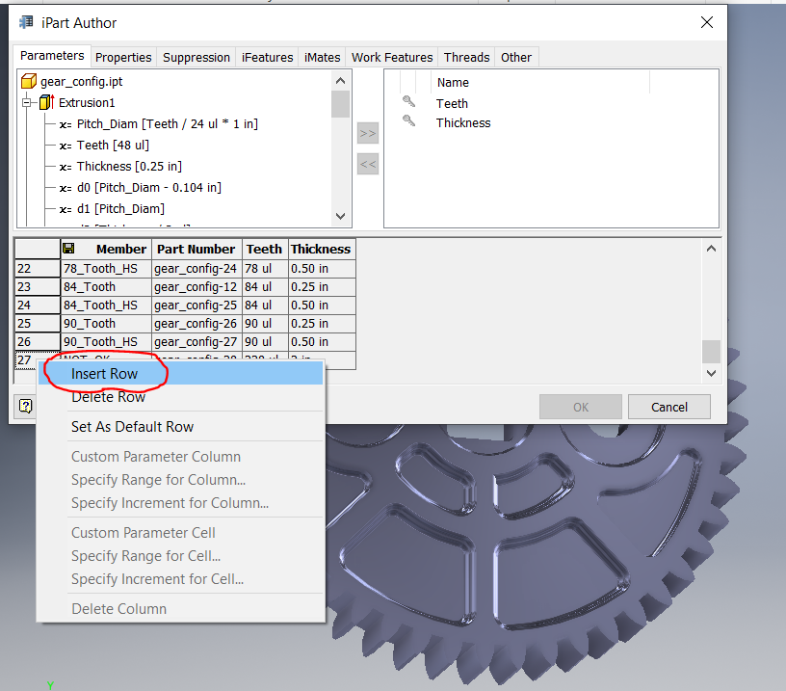
Task: Select Pitch_Diam parameter in tree
Action: pos(168,124)
